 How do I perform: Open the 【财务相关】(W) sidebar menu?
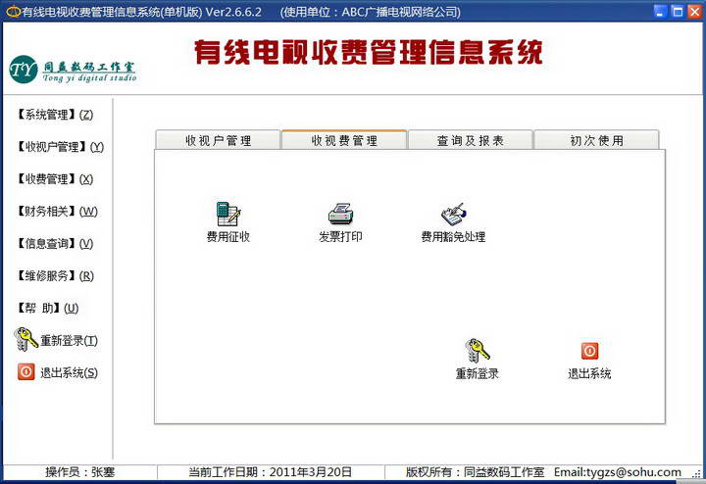tap(57, 211)
